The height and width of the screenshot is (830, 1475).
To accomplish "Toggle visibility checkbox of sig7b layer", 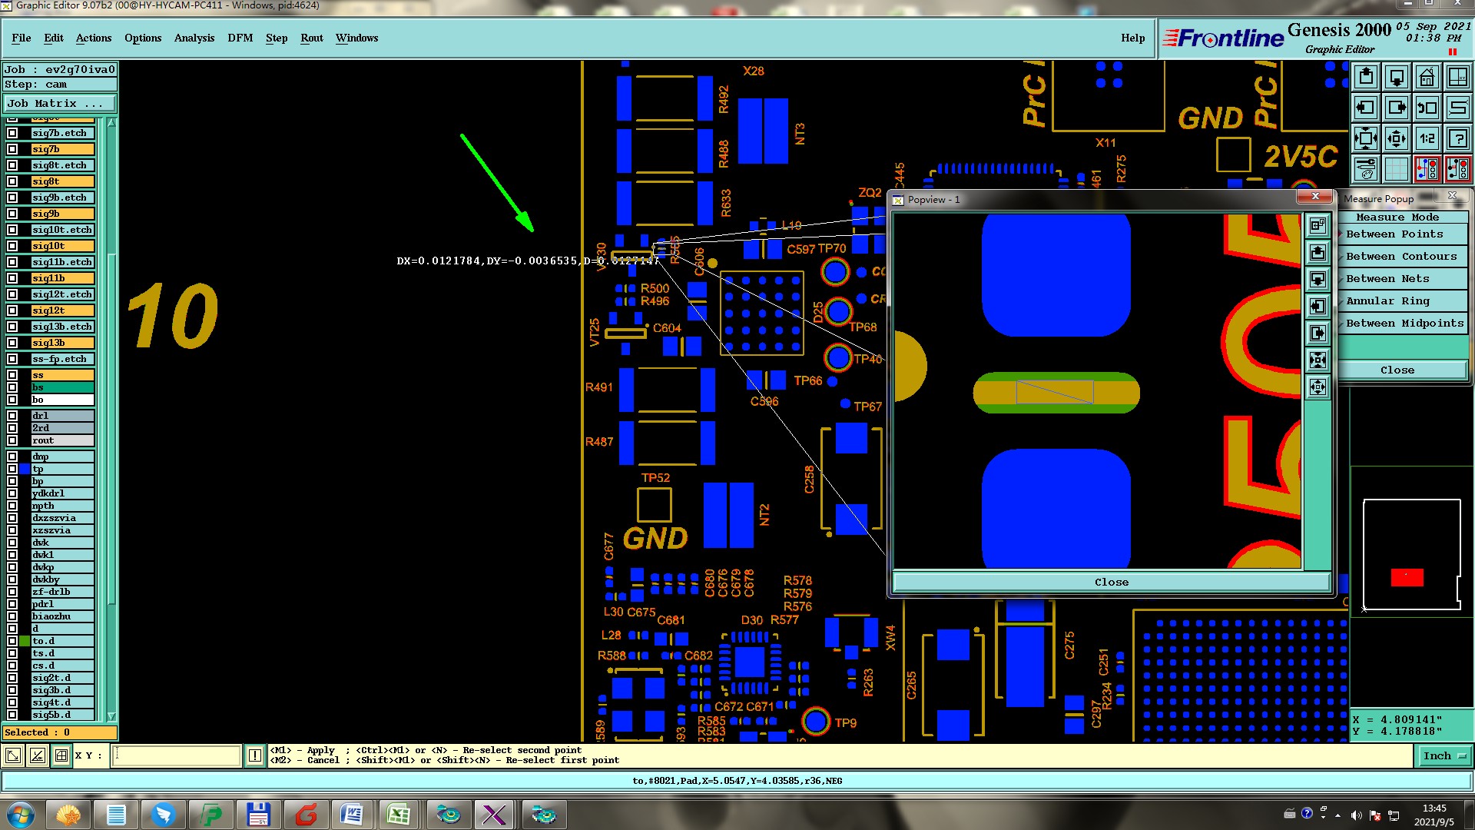I will (12, 149).
